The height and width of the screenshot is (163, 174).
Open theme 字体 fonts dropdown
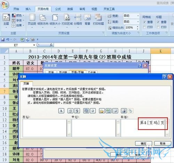click(18, 21)
